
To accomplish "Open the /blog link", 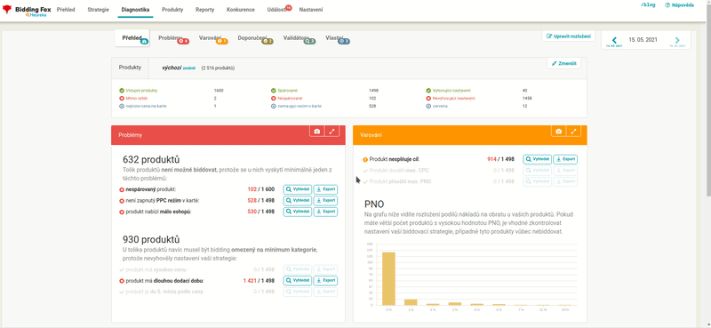I will point(648,5).
